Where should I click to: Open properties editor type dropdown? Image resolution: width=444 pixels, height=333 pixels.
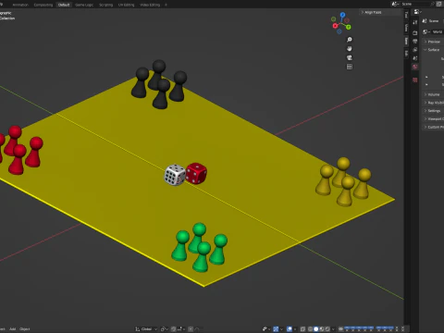tap(417, 12)
